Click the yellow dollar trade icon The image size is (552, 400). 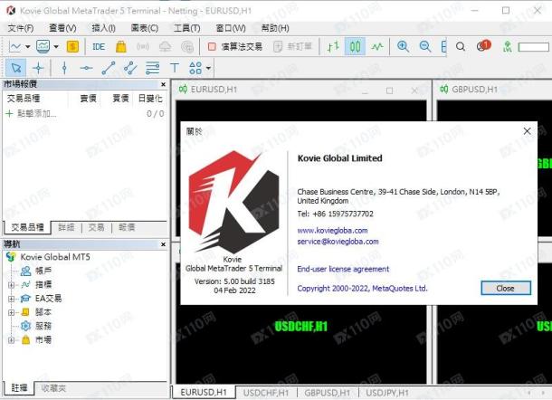click(72, 46)
